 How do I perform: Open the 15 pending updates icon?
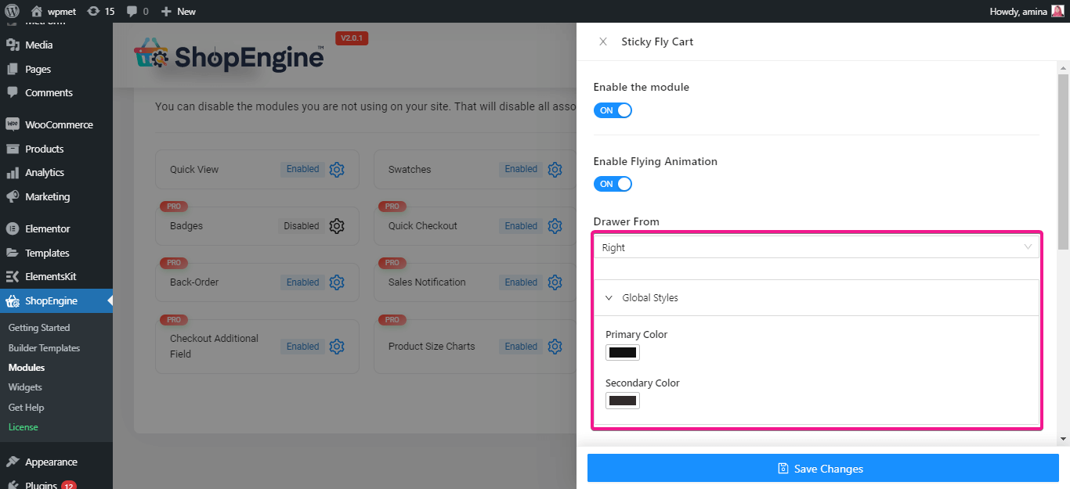pyautogui.click(x=94, y=11)
